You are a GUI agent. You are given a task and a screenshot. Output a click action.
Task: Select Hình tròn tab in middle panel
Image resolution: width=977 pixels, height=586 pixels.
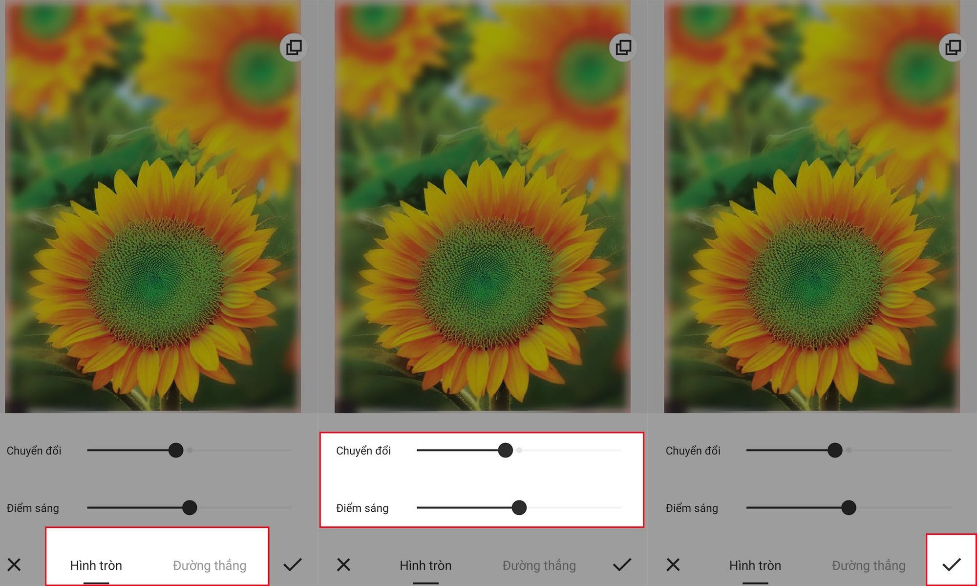pyautogui.click(x=425, y=565)
